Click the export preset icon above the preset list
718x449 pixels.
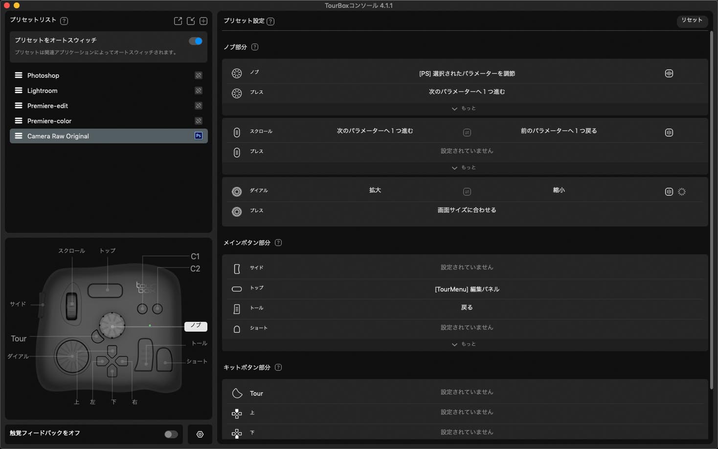coord(178,21)
